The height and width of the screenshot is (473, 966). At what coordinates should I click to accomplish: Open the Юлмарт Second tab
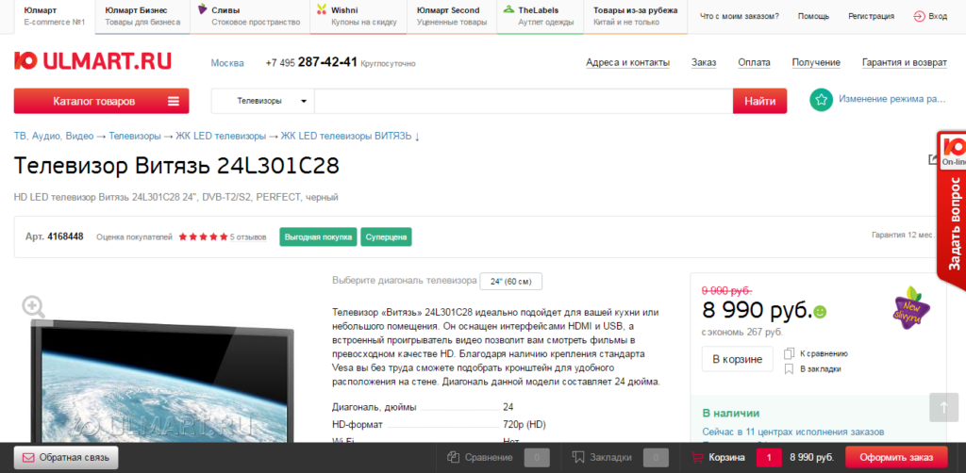(452, 17)
